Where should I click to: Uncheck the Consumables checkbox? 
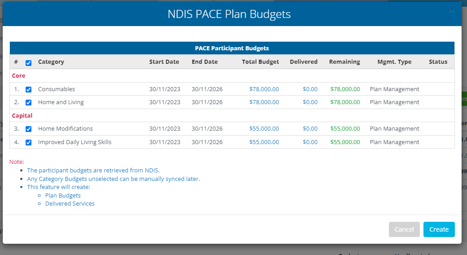(x=29, y=89)
